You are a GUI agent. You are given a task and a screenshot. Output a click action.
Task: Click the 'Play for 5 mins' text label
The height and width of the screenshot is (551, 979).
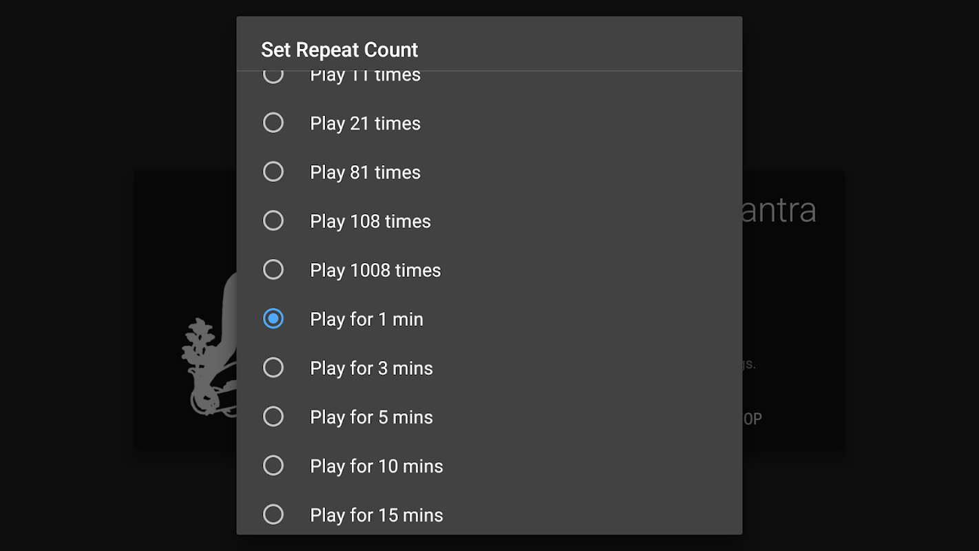[x=371, y=417]
